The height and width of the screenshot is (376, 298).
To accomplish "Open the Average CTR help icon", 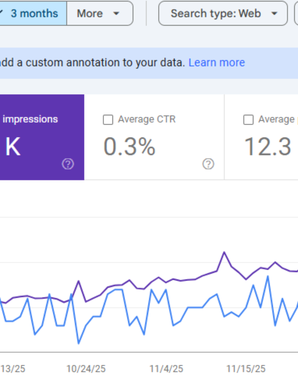I will pyautogui.click(x=208, y=164).
